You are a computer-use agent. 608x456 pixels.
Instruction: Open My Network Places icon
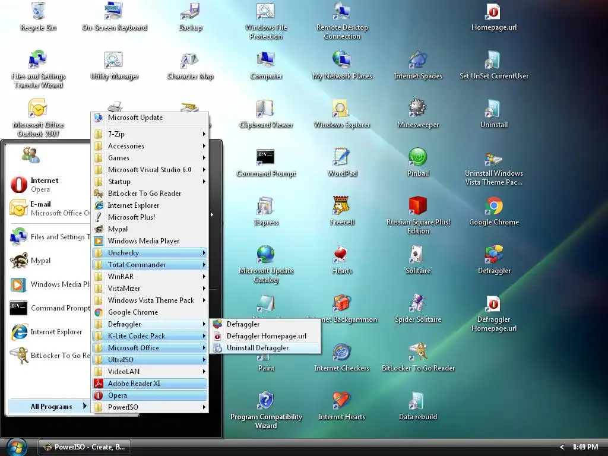tap(342, 65)
